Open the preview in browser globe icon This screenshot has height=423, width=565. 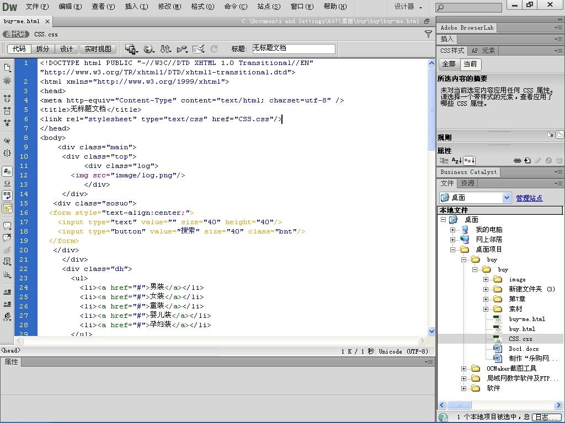point(148,49)
